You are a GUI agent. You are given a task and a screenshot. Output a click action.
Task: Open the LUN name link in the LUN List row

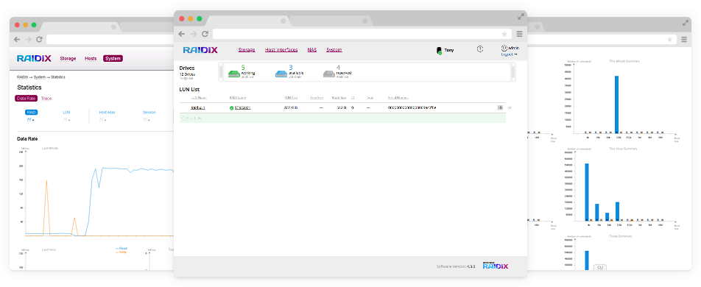tap(198, 107)
